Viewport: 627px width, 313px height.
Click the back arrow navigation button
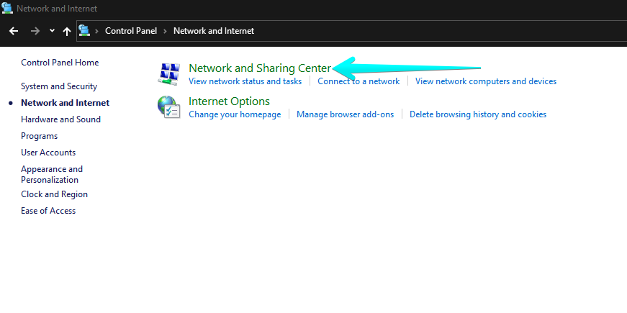(x=13, y=31)
